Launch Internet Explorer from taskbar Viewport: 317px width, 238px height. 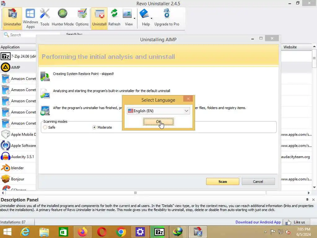[x=25, y=232]
